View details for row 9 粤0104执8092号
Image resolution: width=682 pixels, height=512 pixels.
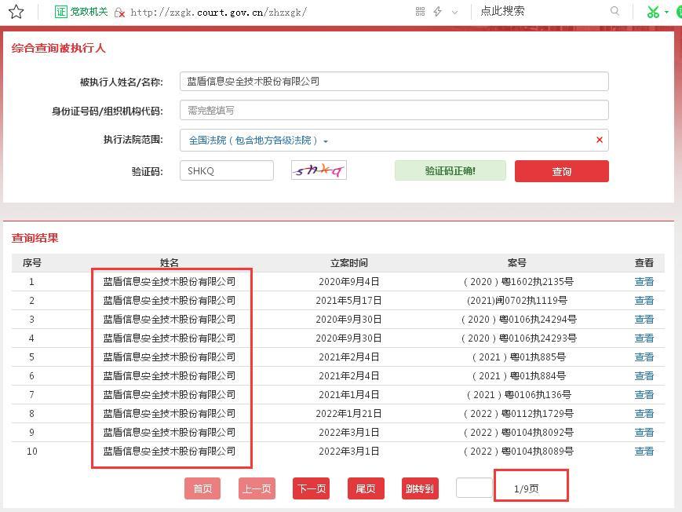point(644,433)
